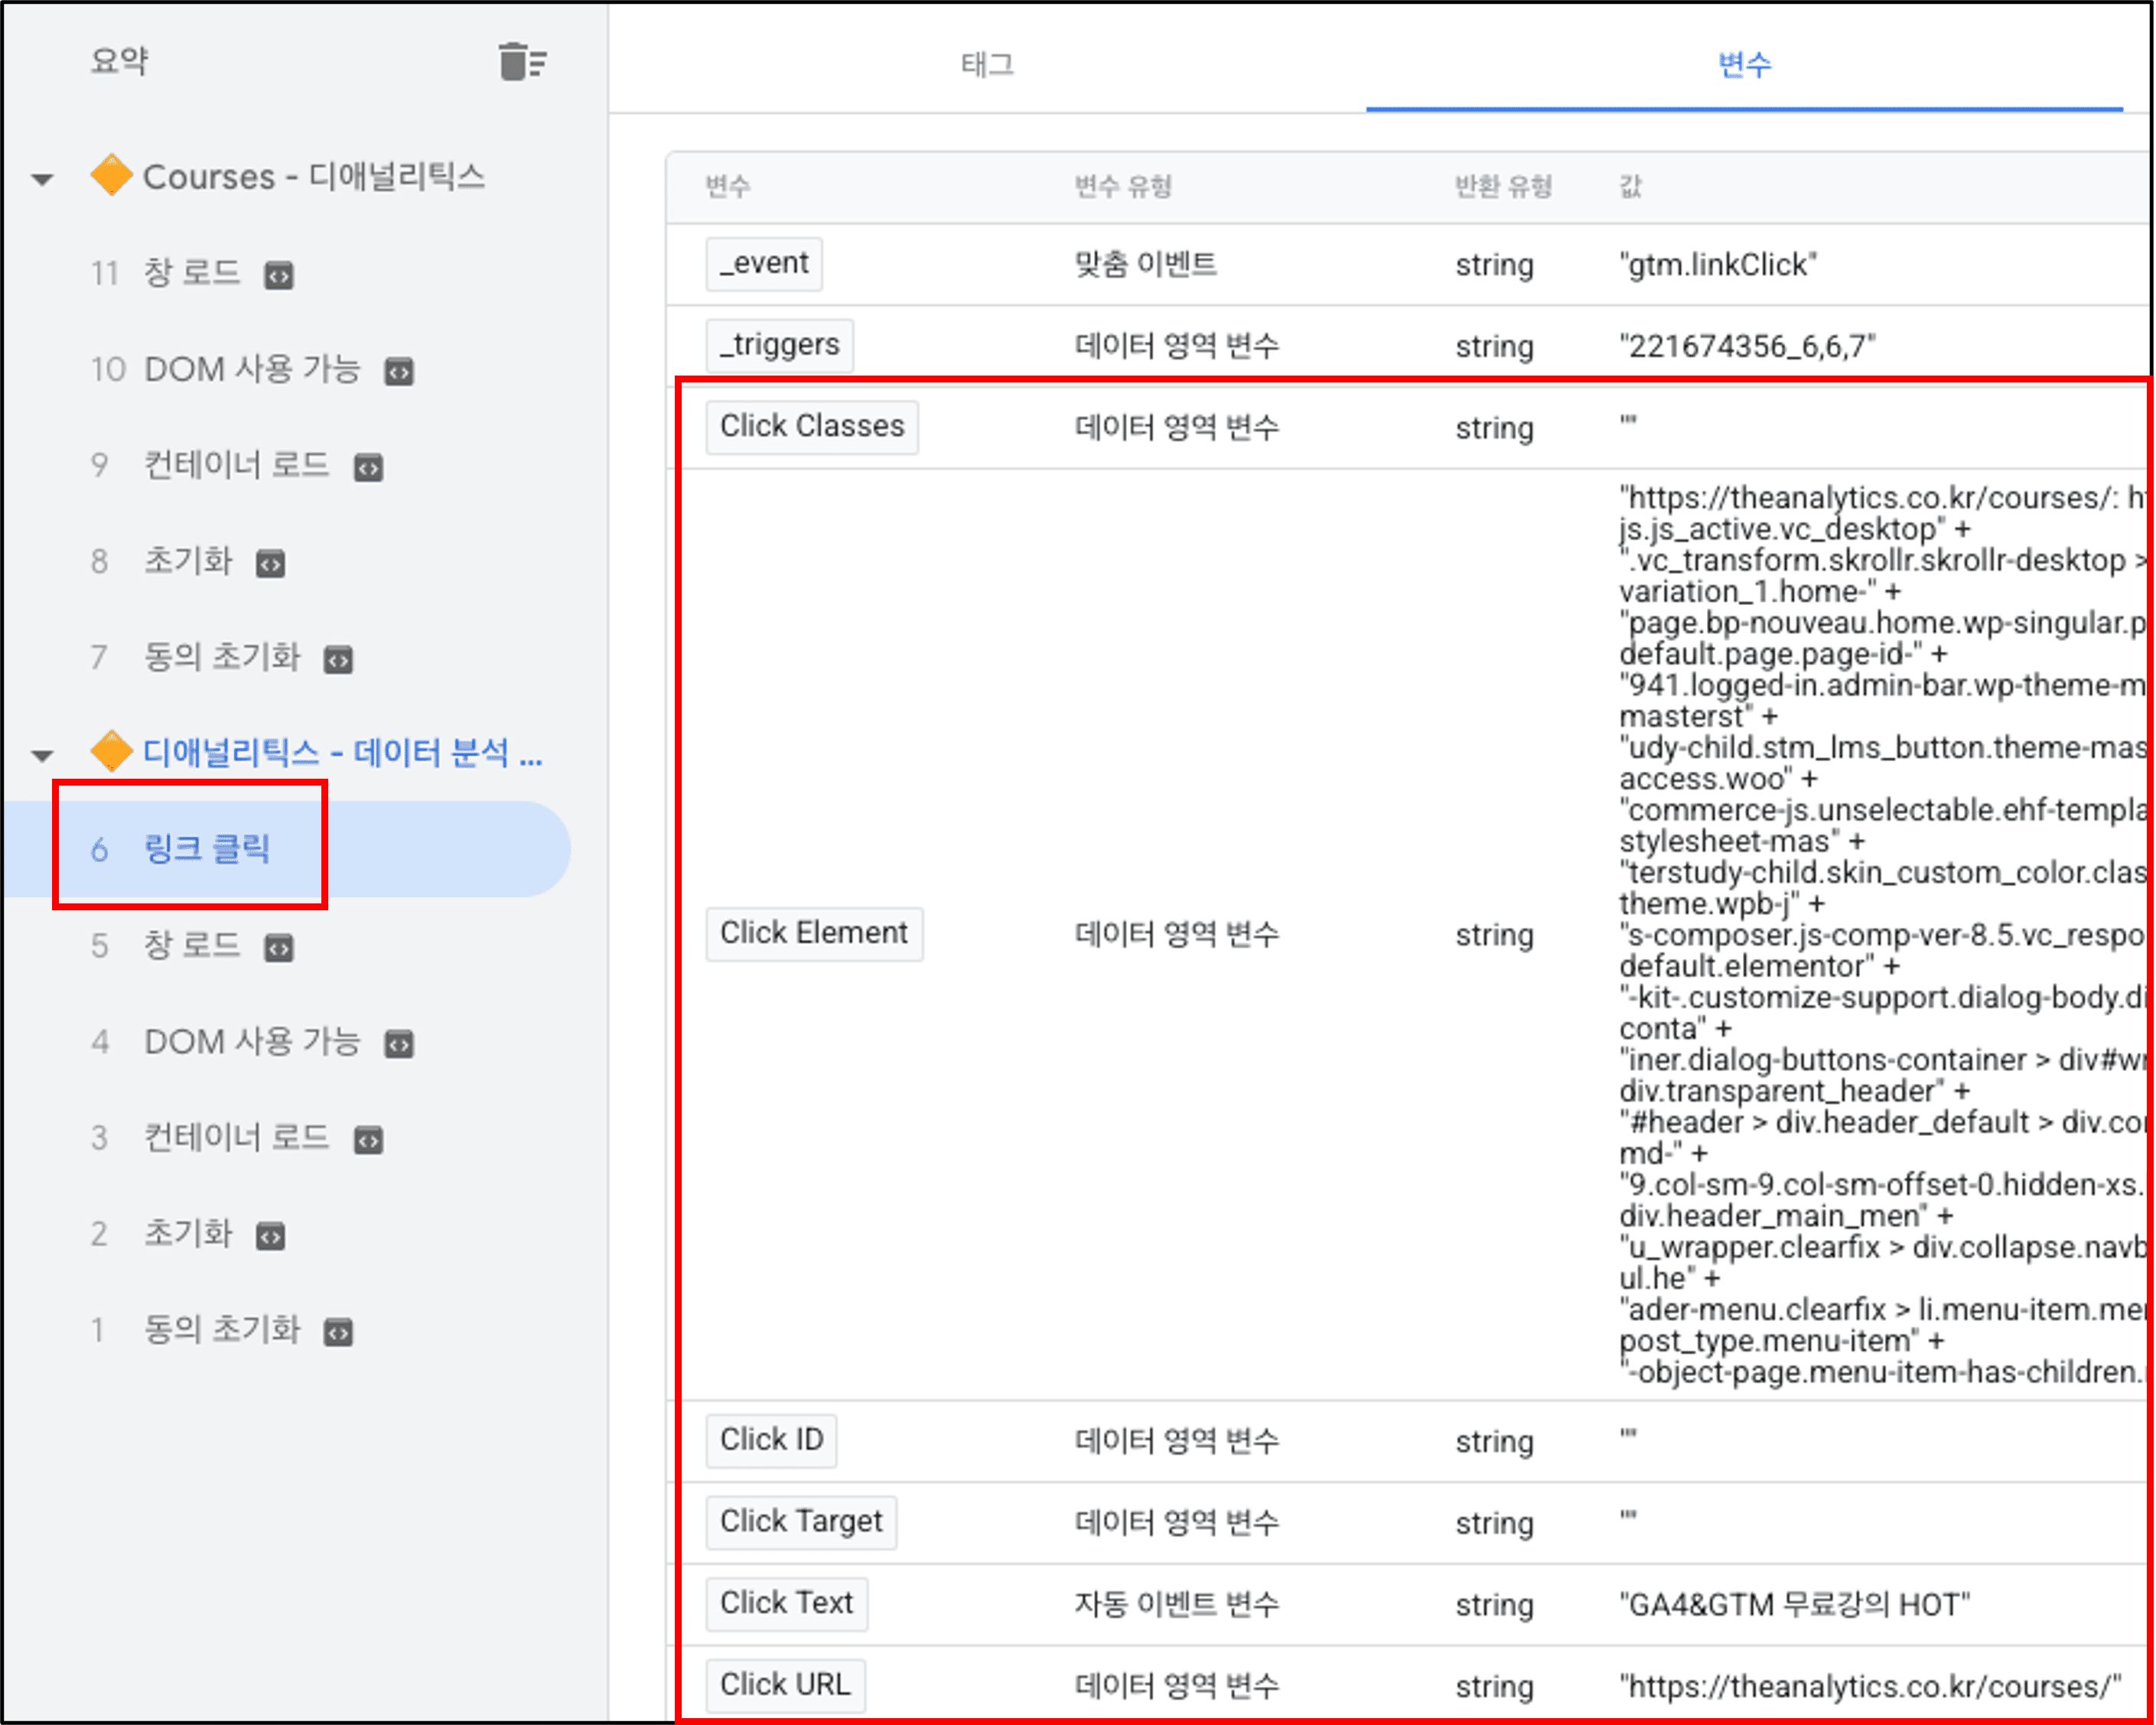This screenshot has height=1725, width=2156.
Task: Click the code icon beside 1 동의 초기화
Action: pos(339,1331)
